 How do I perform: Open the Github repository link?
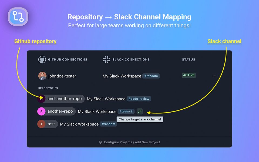35,41
